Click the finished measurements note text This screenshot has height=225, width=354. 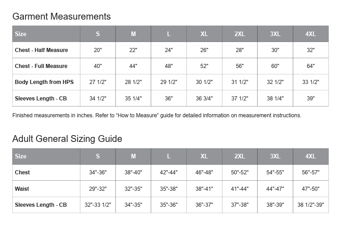coord(157,115)
